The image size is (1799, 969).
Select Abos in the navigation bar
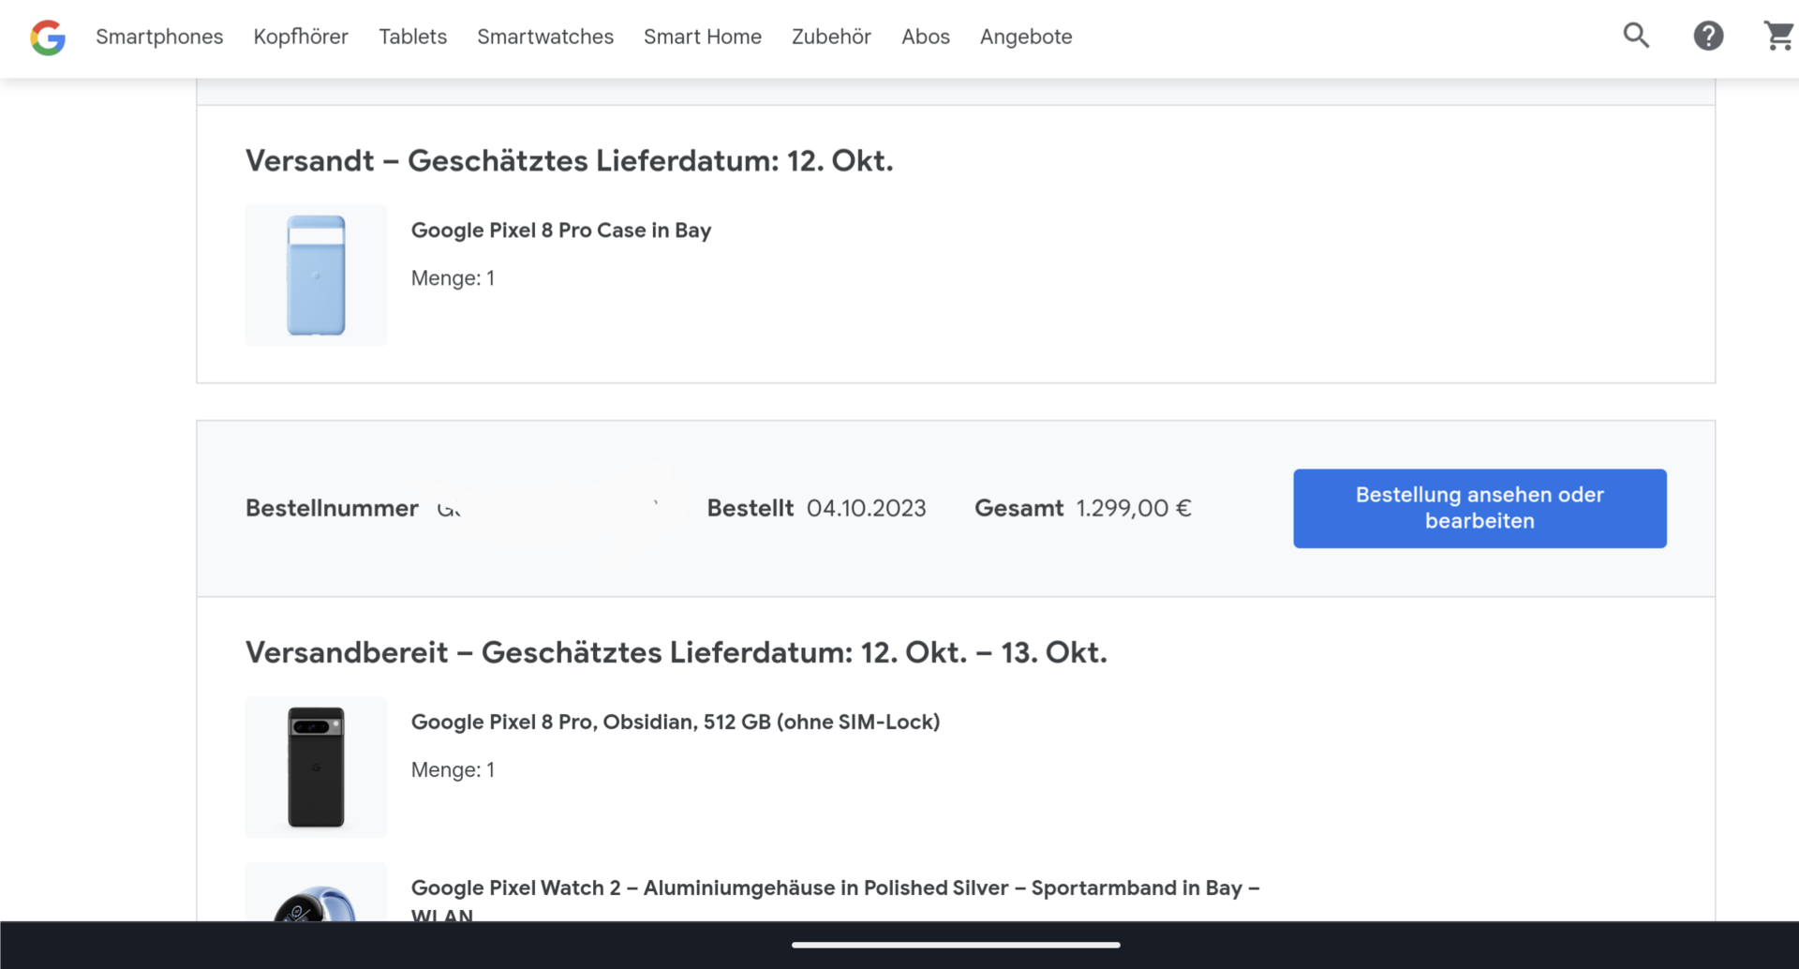926,37
